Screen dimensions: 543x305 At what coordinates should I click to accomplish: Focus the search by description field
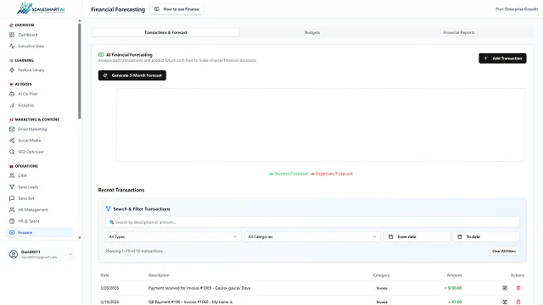tap(312, 222)
